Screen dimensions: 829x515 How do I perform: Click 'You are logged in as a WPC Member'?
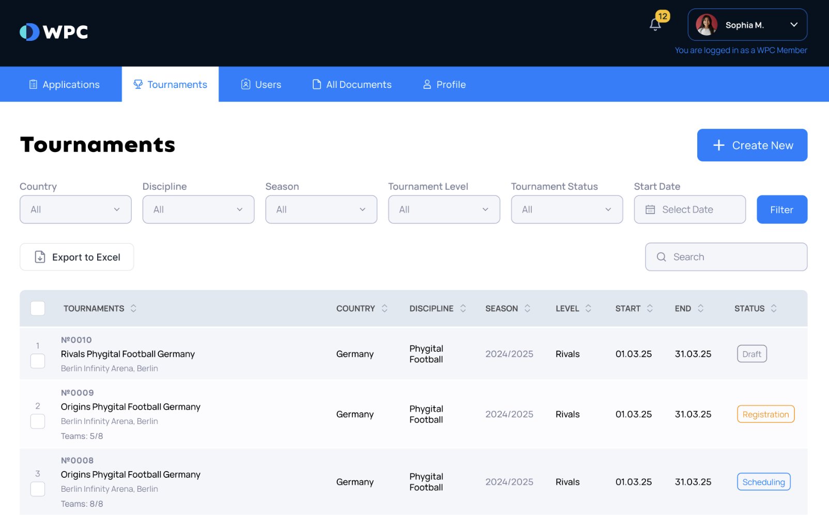(741, 50)
